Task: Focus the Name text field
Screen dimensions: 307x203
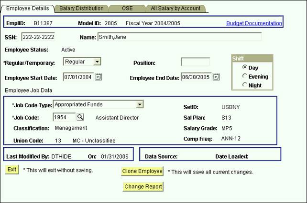Action: (x=179, y=37)
